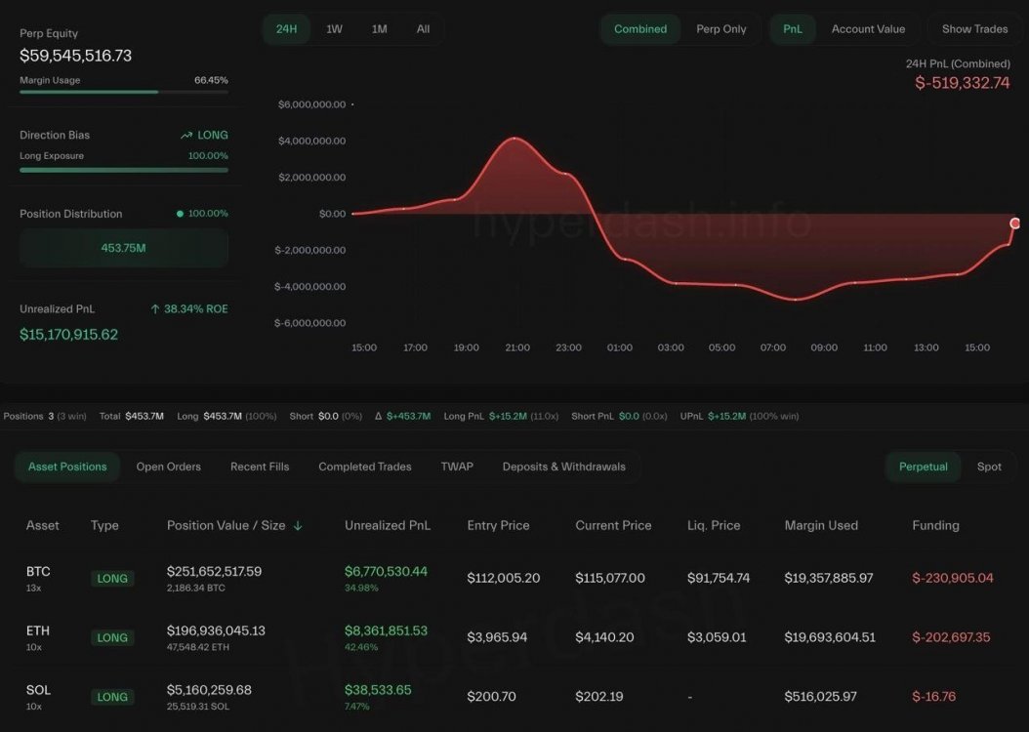Click the green up arrow next to ROE
Image resolution: width=1029 pixels, height=732 pixels.
[x=155, y=309]
